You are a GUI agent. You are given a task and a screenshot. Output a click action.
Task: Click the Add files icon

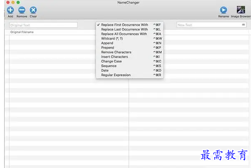(10, 10)
